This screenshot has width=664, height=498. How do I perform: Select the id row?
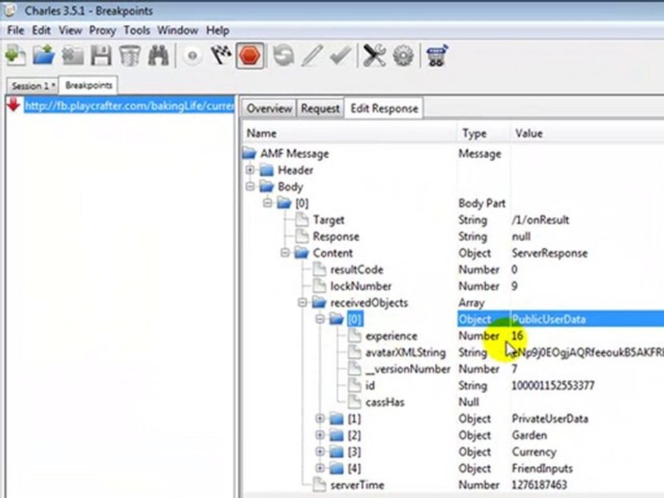(453, 386)
